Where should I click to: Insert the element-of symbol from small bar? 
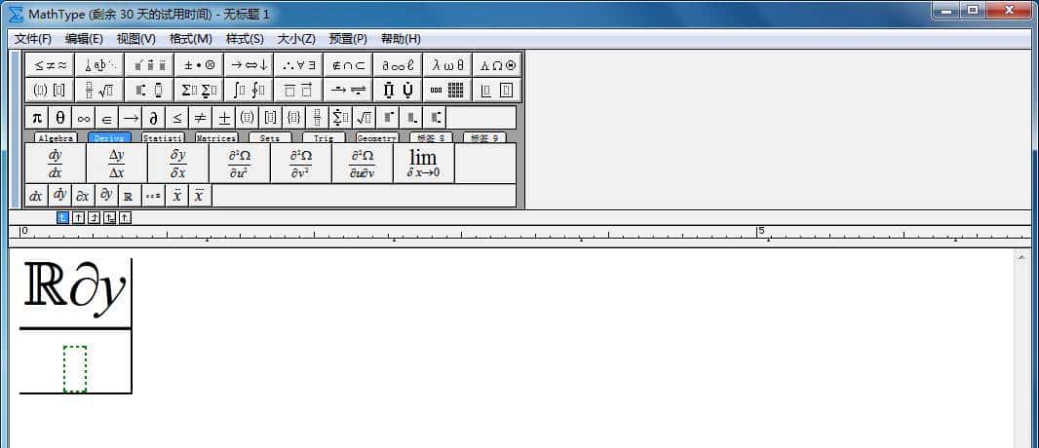(106, 118)
